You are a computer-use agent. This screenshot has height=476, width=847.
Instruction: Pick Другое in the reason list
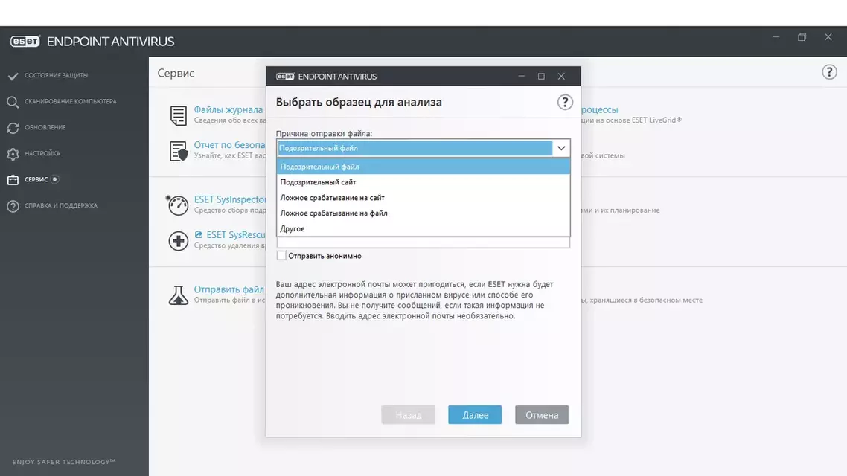coord(423,229)
